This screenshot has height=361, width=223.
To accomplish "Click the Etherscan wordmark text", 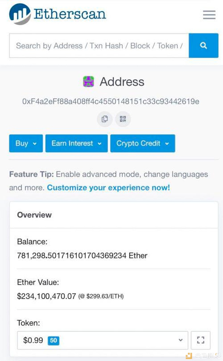I will [70, 14].
